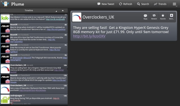The width and height of the screenshot is (180, 106).
Task: Open the bit.ly/kzoOXV link in tweet detail
Action: pyautogui.click(x=89, y=36)
